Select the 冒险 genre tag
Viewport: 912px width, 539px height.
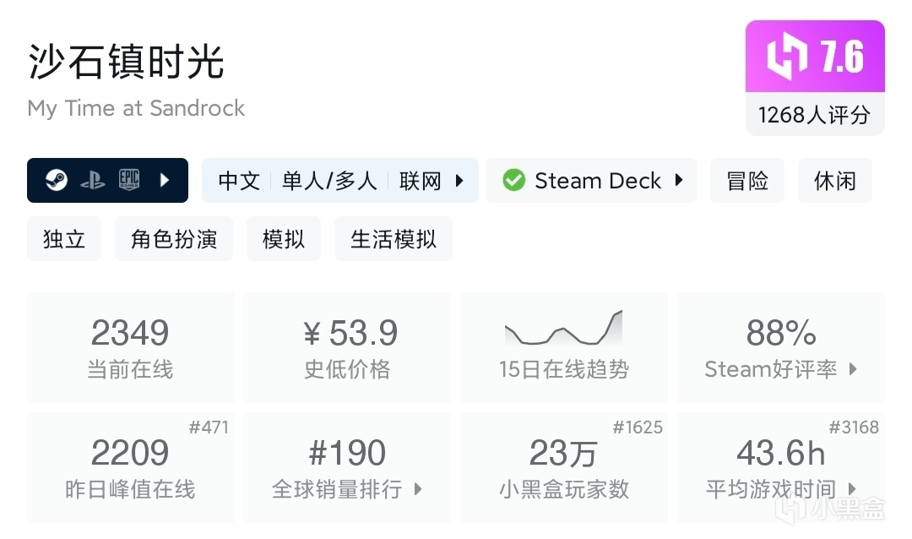747,180
